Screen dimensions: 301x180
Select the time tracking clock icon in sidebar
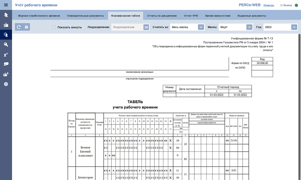click(6, 34)
